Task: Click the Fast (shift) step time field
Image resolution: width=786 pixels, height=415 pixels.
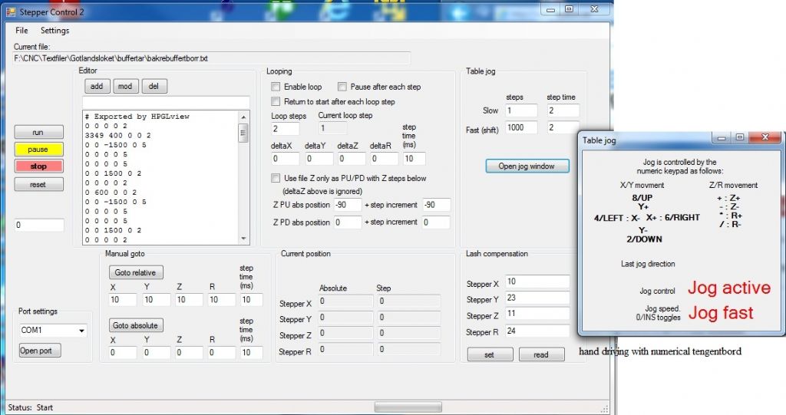Action: (x=563, y=128)
